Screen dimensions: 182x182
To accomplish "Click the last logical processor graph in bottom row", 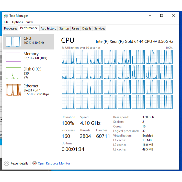I will 166,102.
